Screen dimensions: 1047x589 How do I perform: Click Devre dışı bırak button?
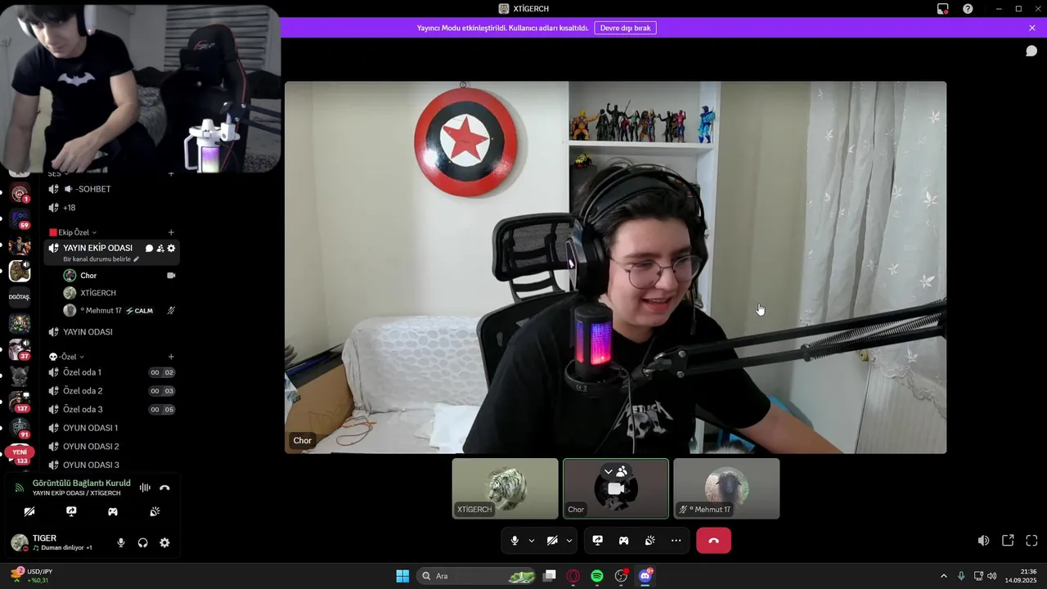click(626, 28)
